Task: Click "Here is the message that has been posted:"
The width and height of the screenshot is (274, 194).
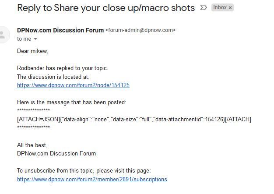Action: tap(71, 102)
